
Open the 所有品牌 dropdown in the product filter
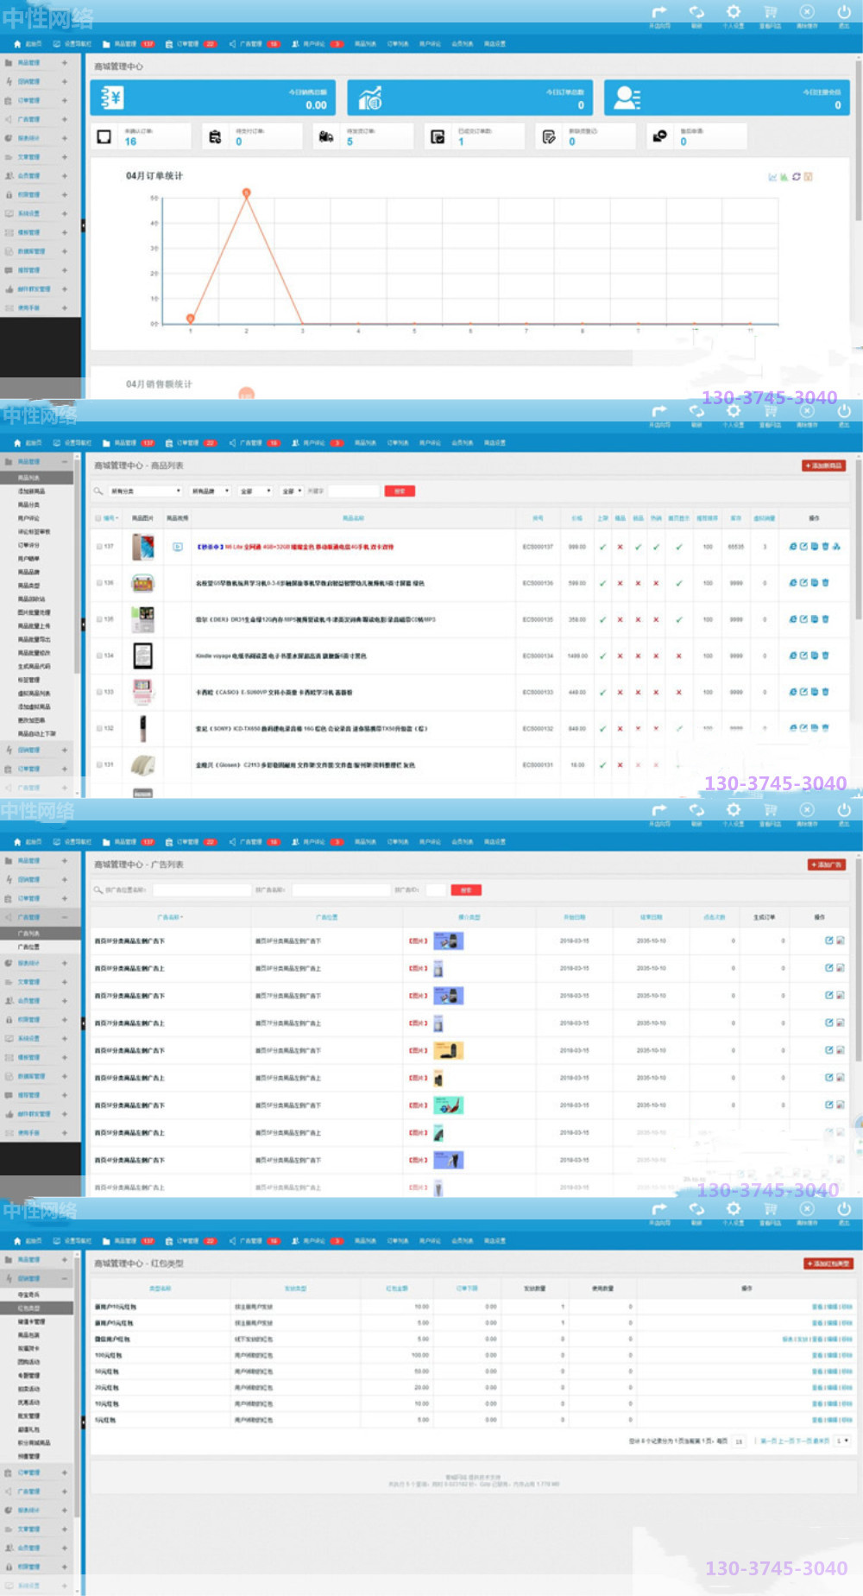tap(211, 491)
